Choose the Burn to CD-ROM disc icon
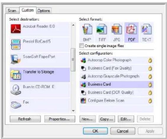The image size is (167, 139). point(16,90)
